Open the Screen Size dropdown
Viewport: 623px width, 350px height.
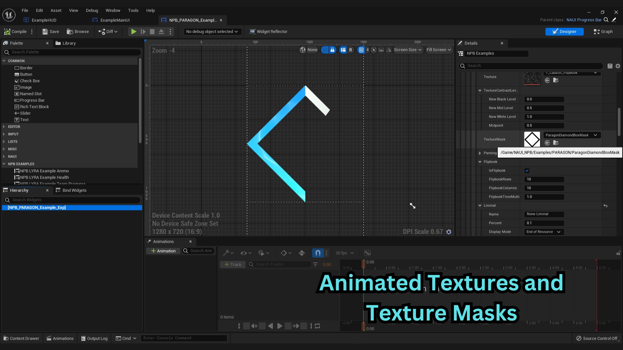[408, 50]
